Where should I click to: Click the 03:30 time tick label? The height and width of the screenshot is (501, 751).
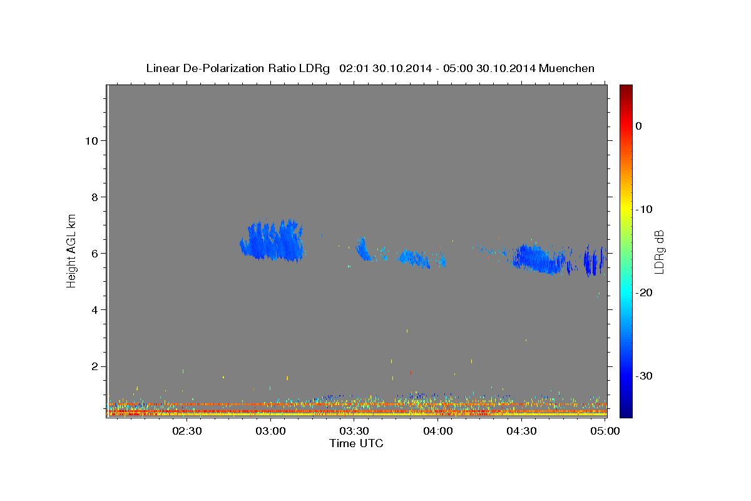354,431
